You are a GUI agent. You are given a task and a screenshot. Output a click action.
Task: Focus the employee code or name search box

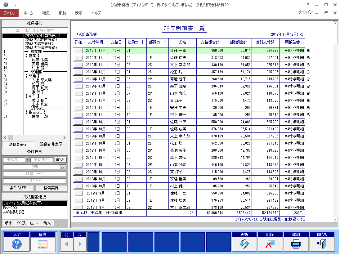click(x=35, y=30)
